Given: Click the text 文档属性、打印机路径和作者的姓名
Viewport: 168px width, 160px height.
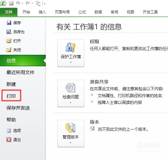Looking at the screenshot, I should [130, 96].
